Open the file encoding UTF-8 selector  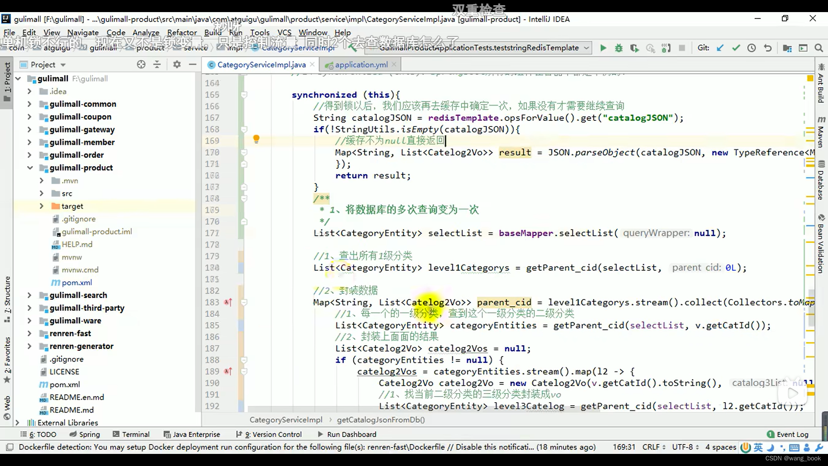pyautogui.click(x=685, y=447)
